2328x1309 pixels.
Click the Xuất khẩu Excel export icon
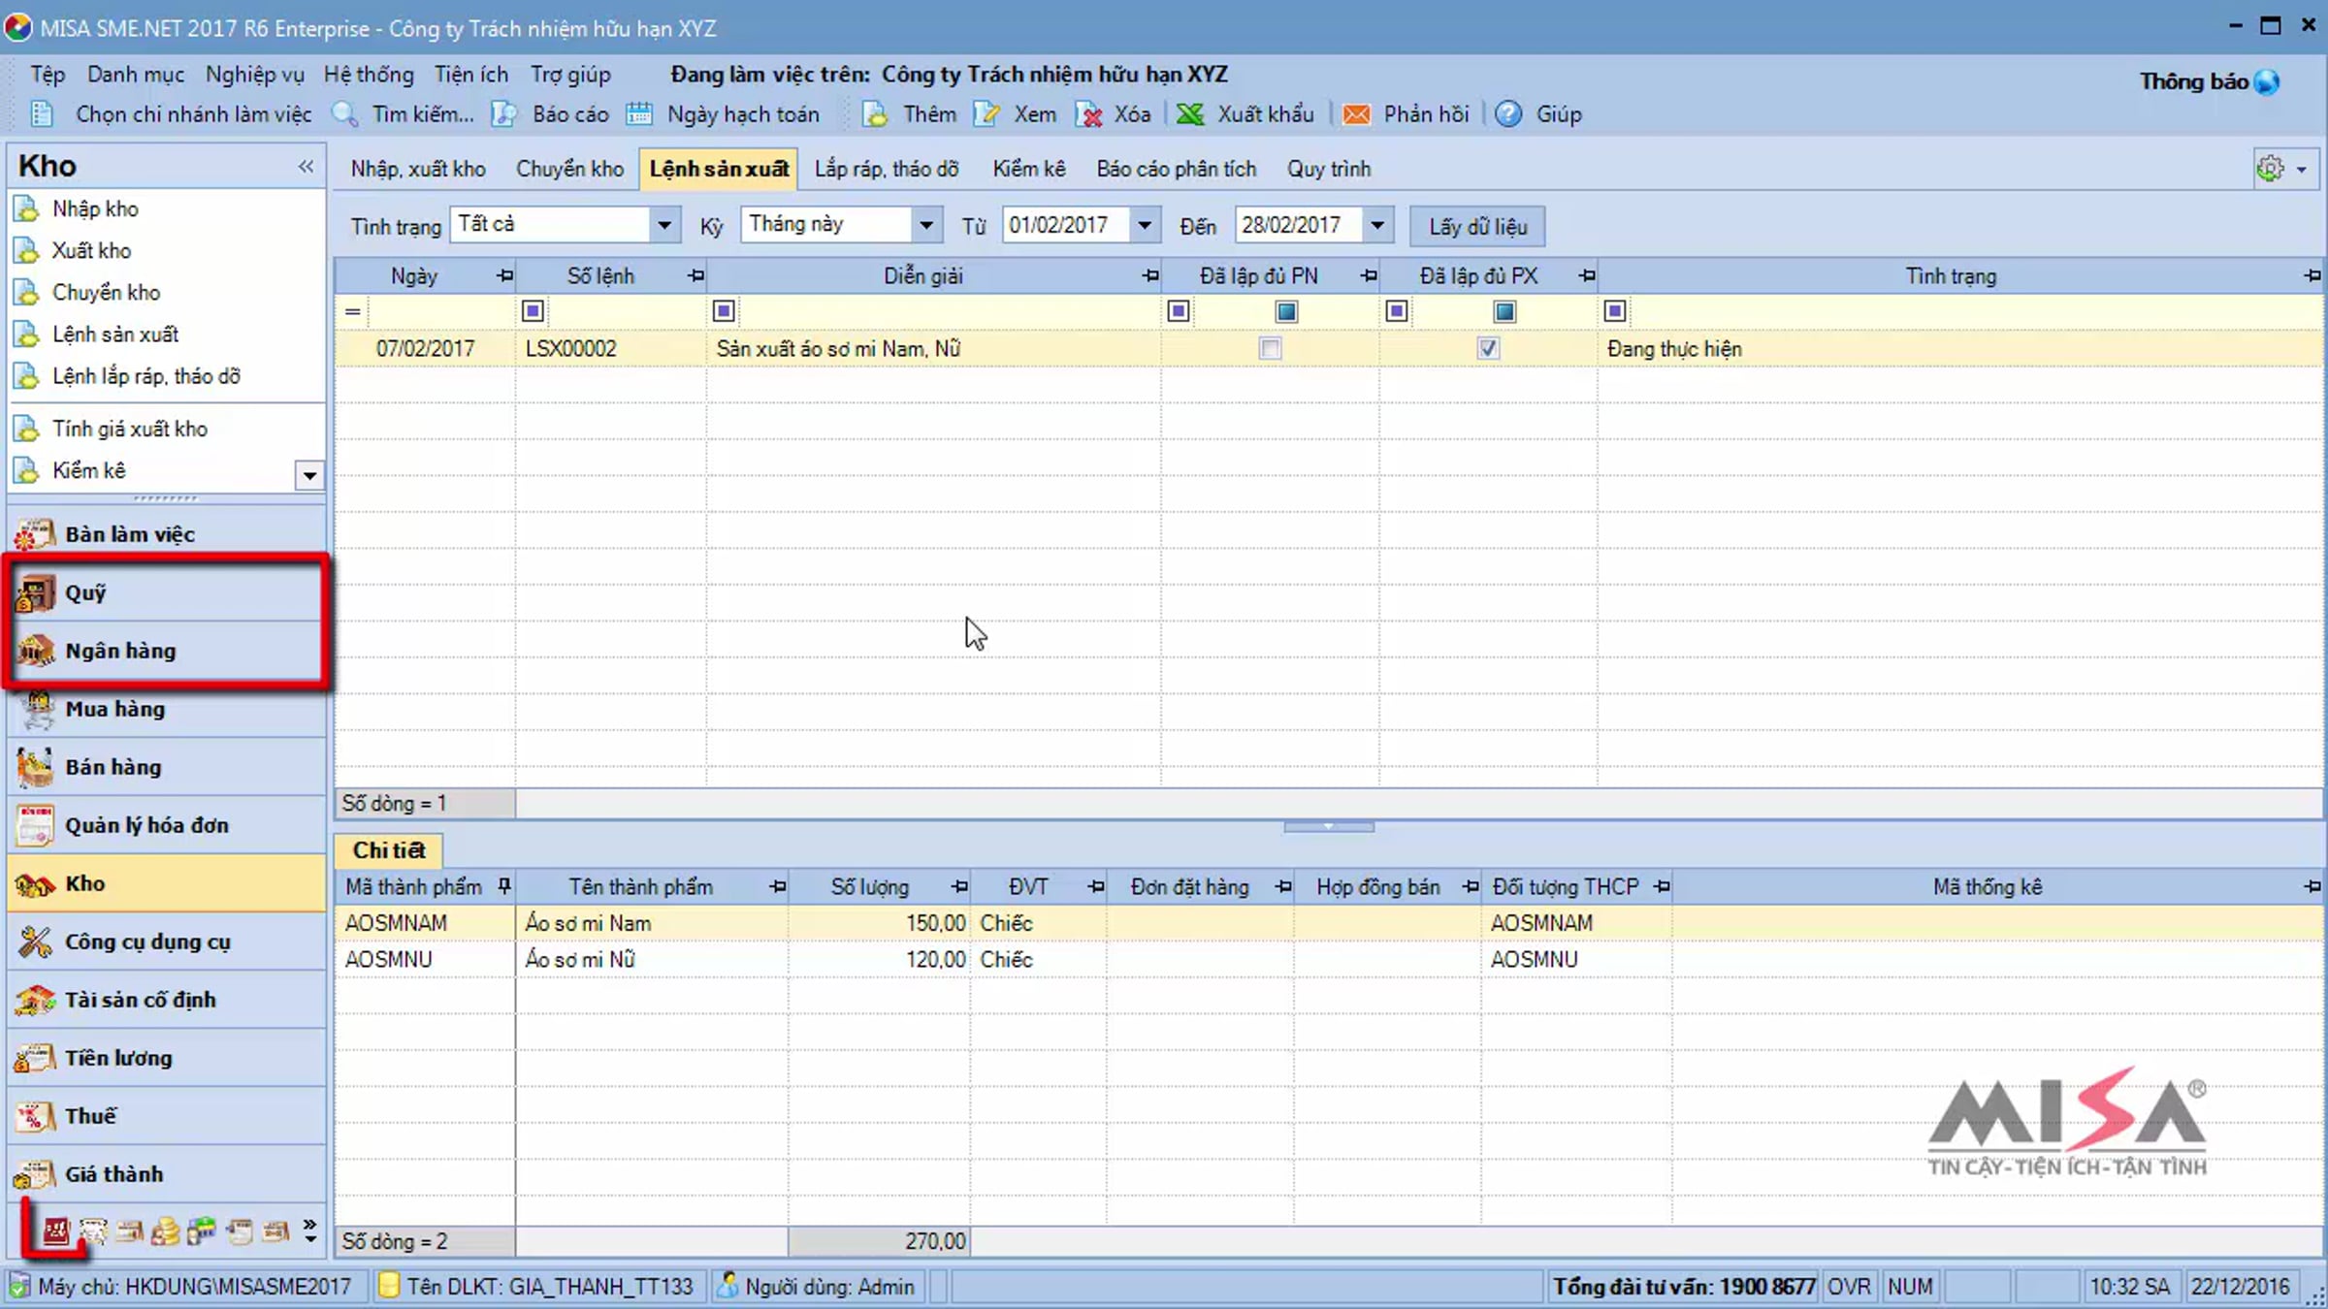[x=1190, y=114]
